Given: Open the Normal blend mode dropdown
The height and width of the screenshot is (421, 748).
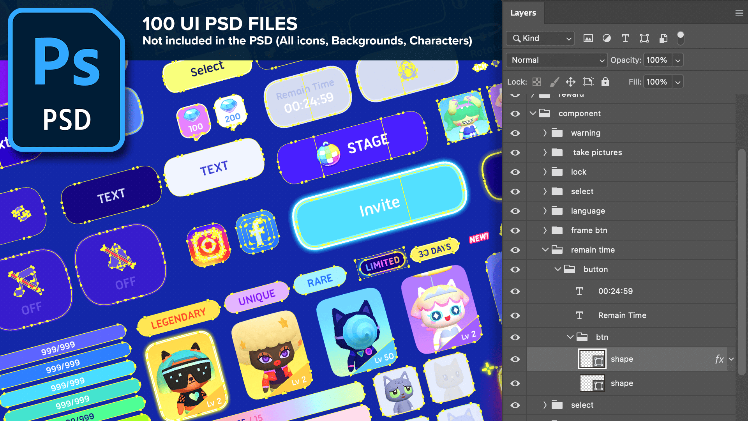Looking at the screenshot, I should pos(556,60).
